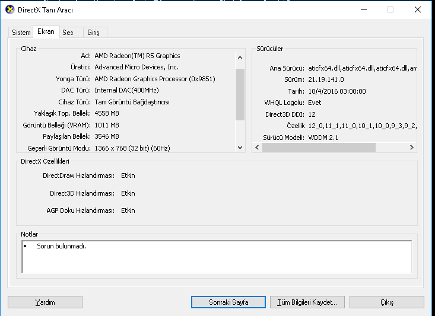Click right arrow of Sürücüler horizontal scrollbar
This screenshot has height=316, width=435.
412,148
